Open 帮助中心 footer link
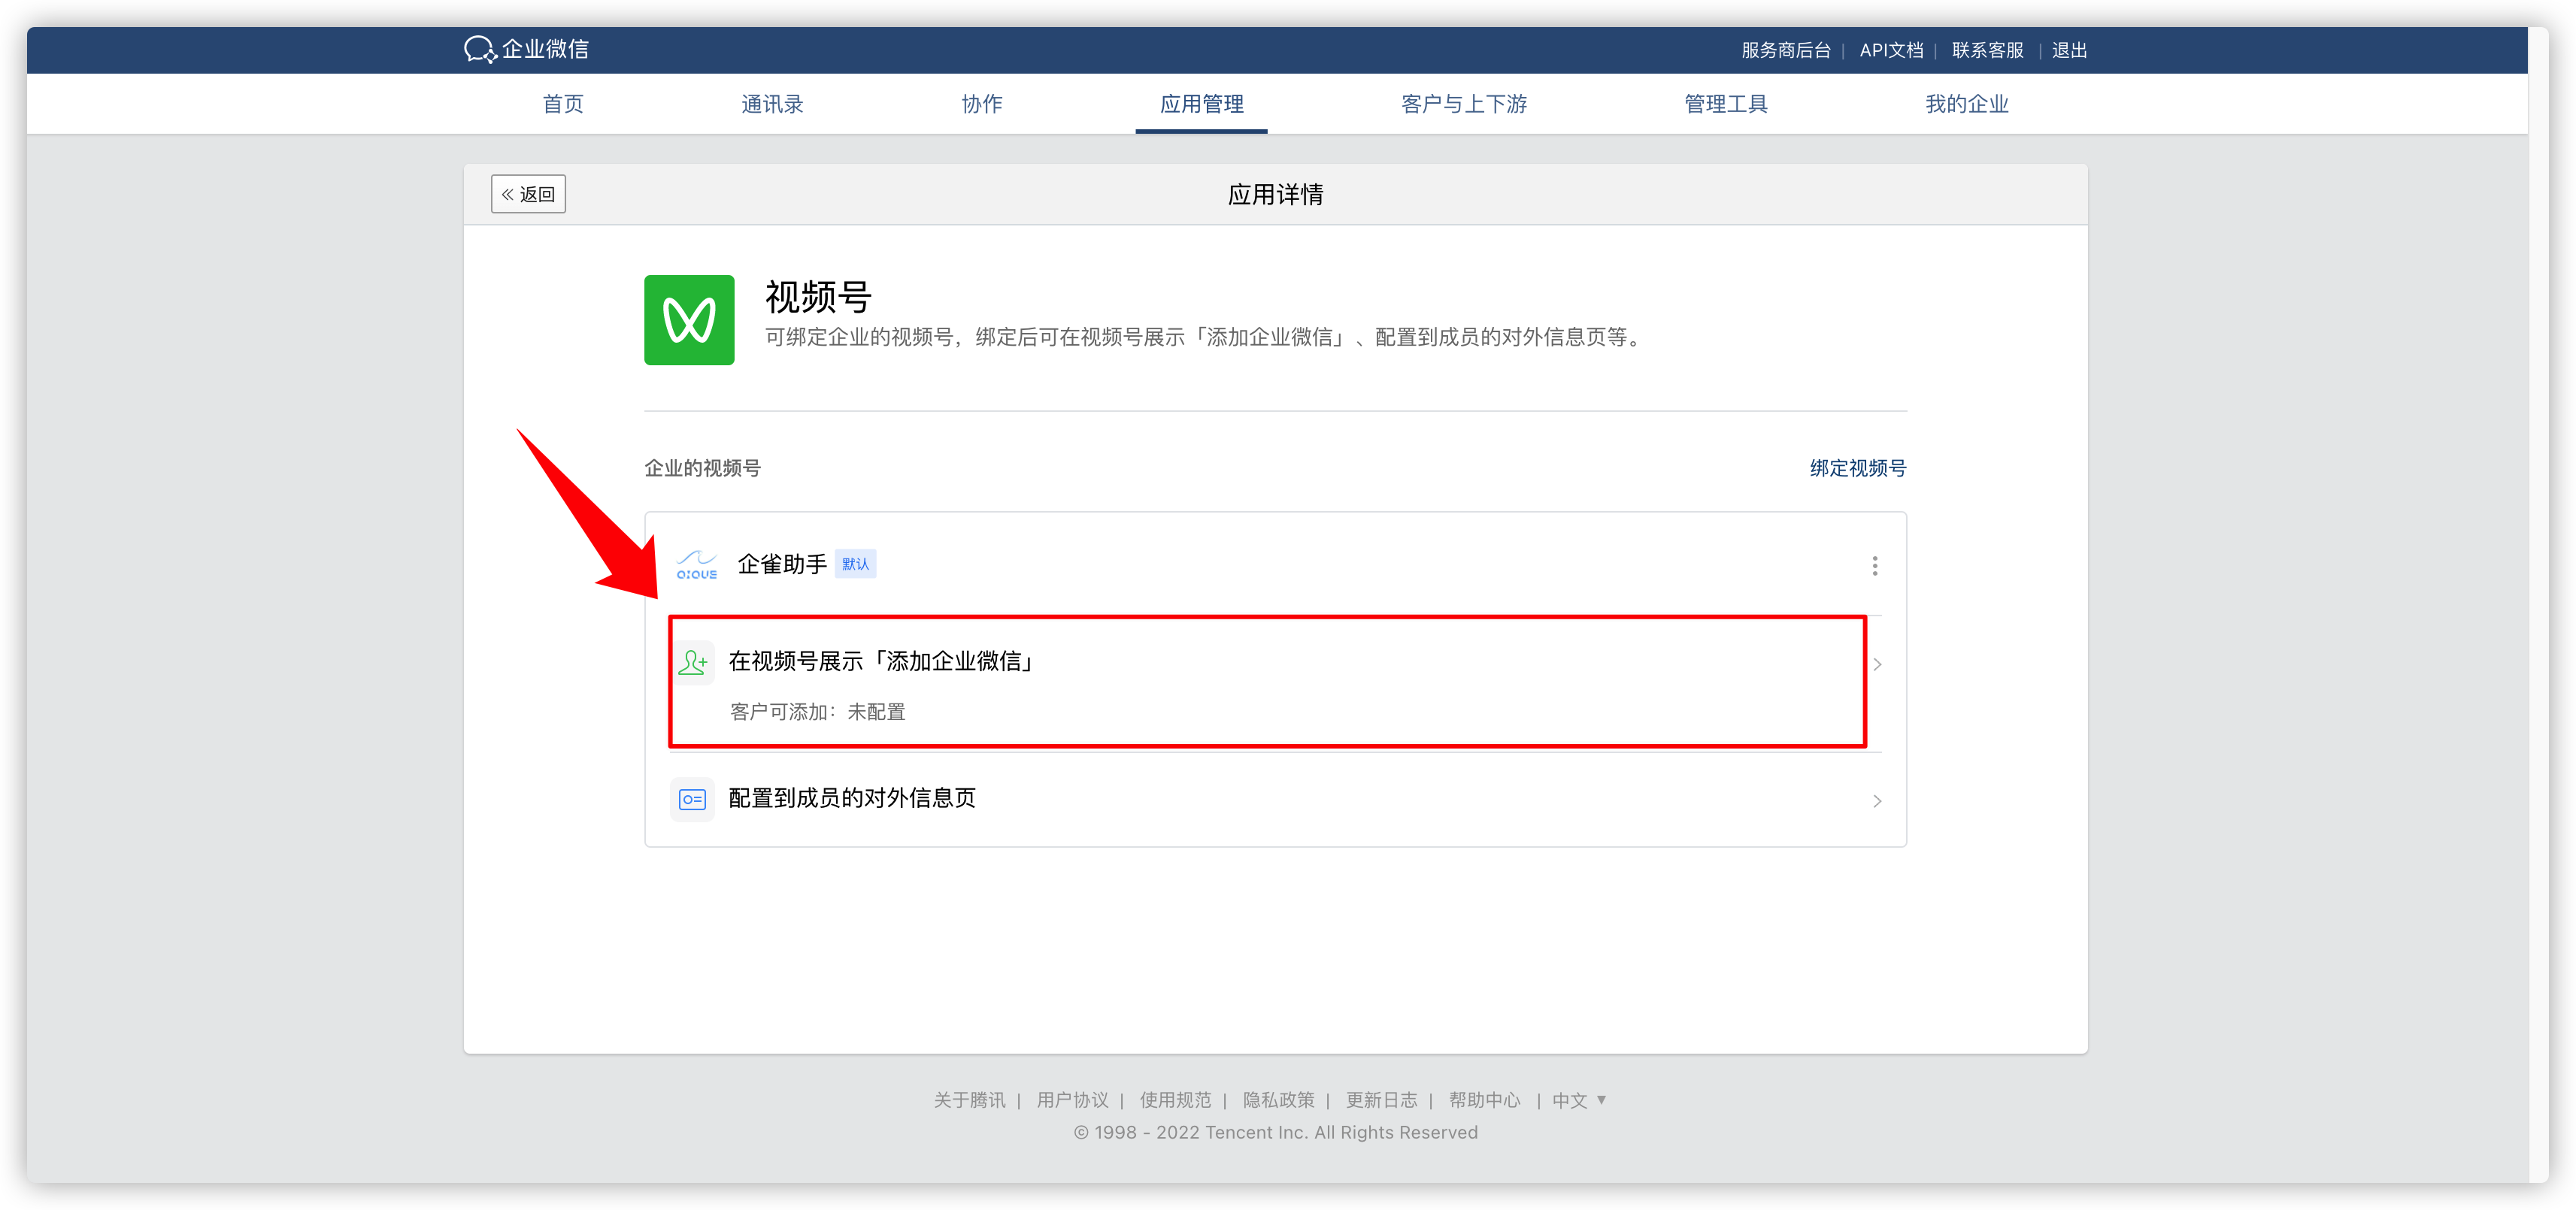 tap(1484, 1100)
